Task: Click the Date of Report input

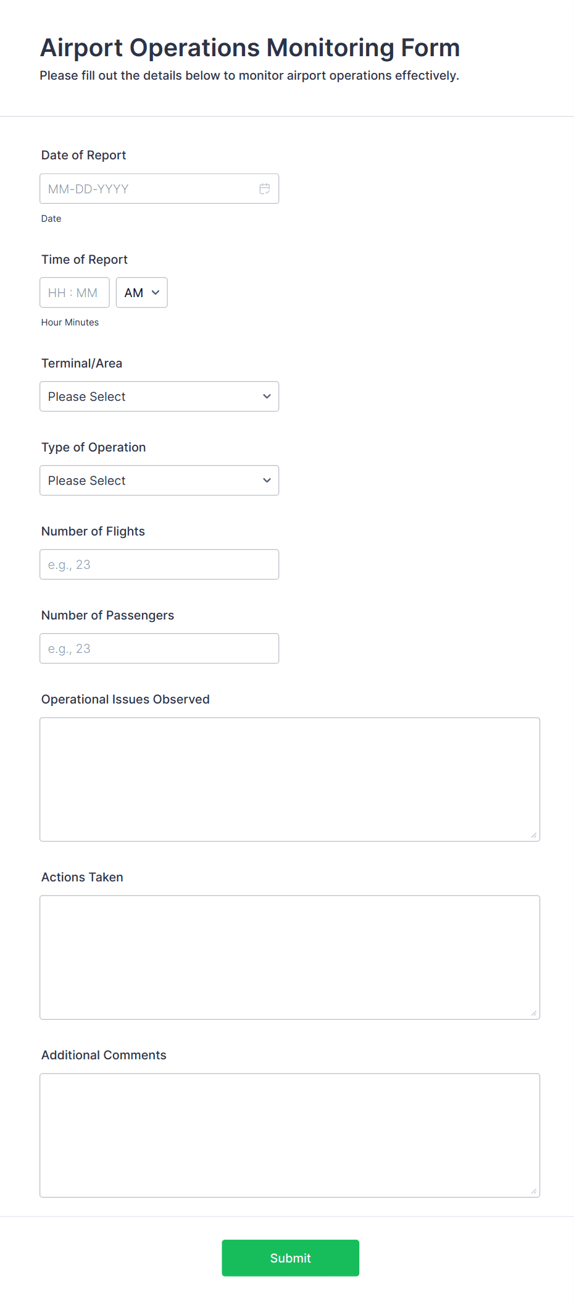Action: tap(148, 189)
